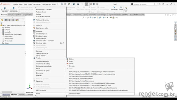
Task: Click Executar macro entry
Action: pos(72,66)
